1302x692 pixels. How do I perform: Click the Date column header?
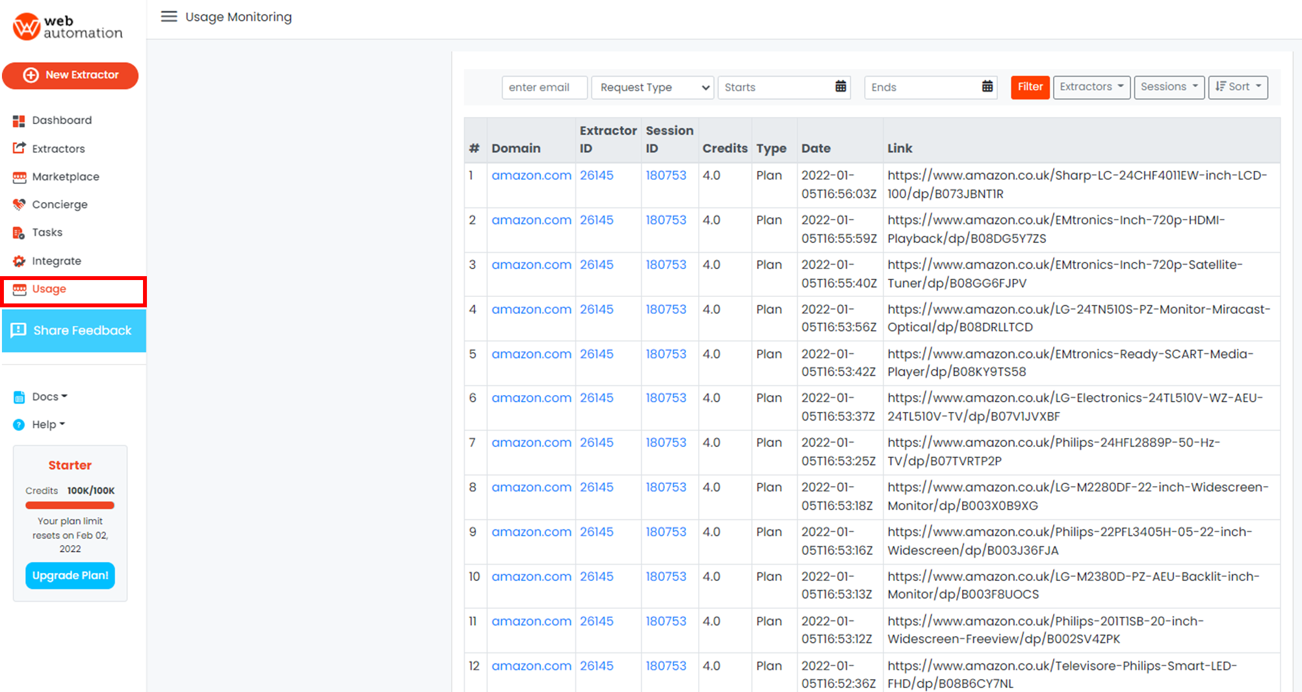coord(816,148)
